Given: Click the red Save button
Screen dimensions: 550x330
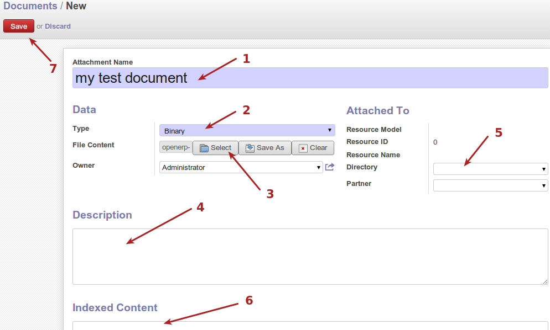Looking at the screenshot, I should click(x=19, y=26).
